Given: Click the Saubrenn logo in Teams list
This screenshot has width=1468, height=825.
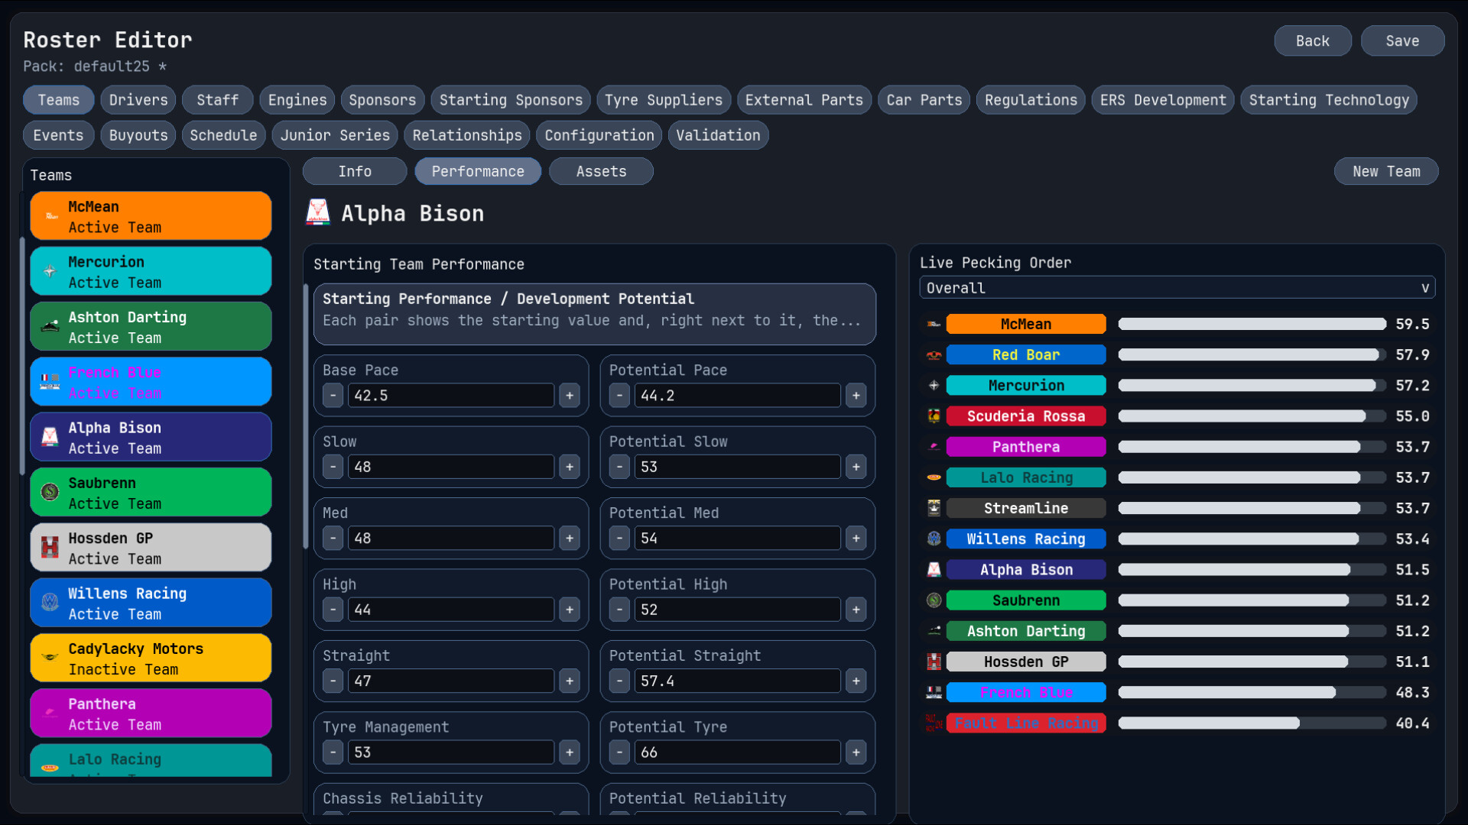Looking at the screenshot, I should tap(50, 492).
